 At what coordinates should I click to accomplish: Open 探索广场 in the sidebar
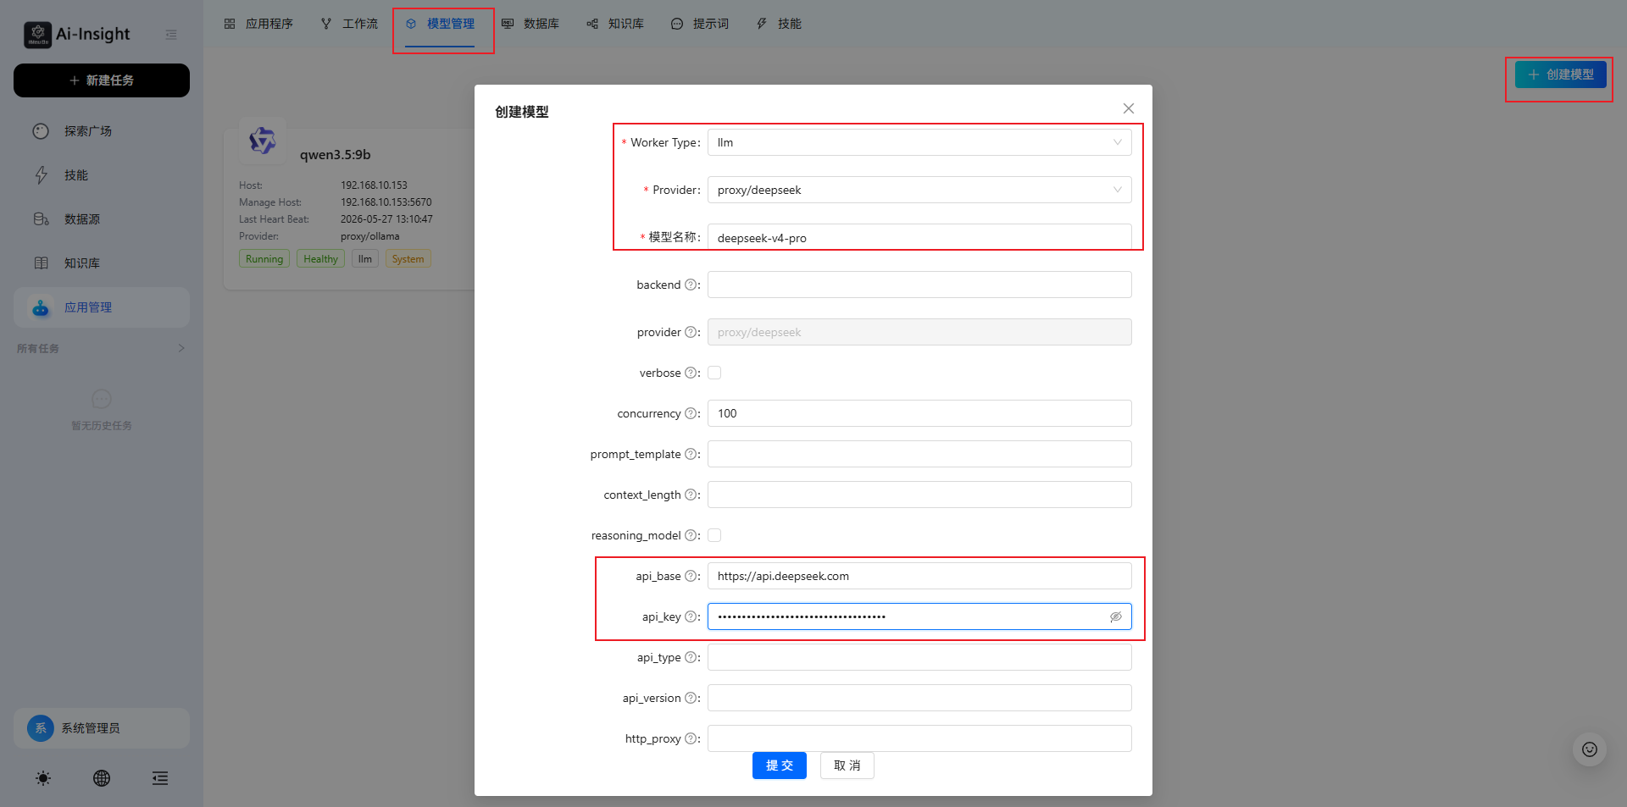(102, 131)
